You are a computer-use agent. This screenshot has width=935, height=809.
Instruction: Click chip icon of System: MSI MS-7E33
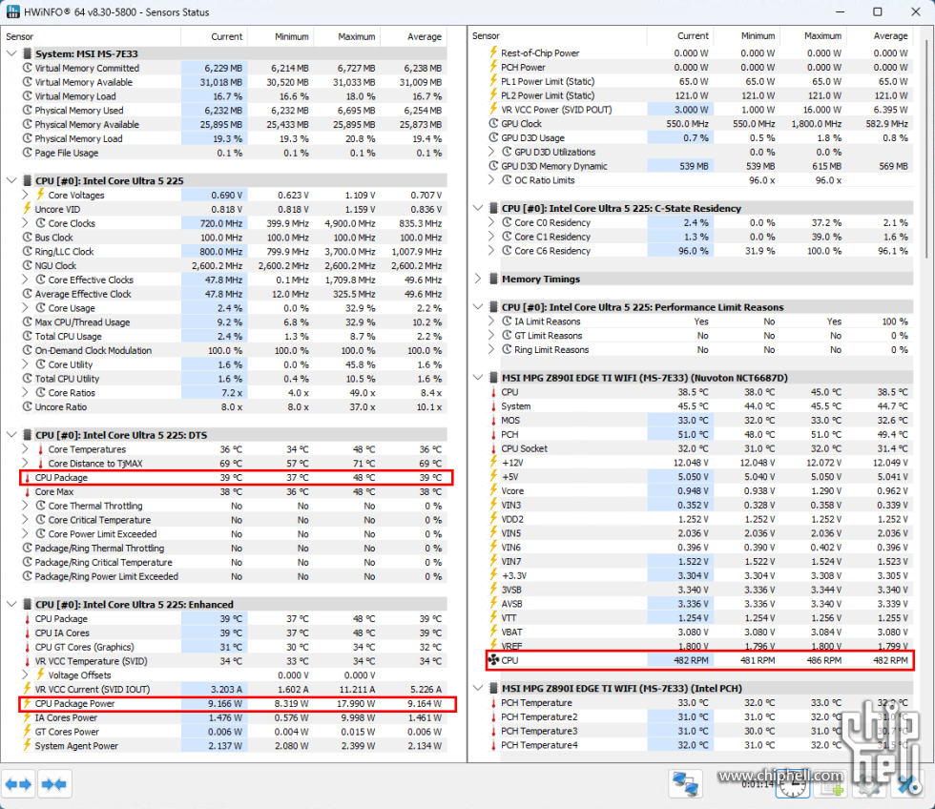click(28, 53)
